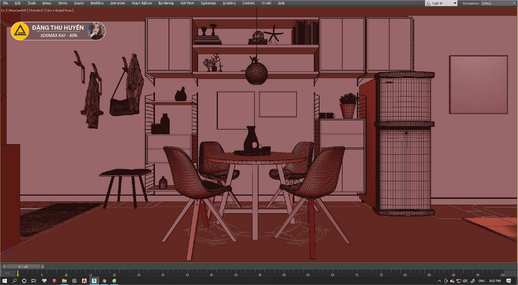This screenshot has width=518, height=285.
Task: Click frame 50 on the timeline track
Action: [x=260, y=274]
